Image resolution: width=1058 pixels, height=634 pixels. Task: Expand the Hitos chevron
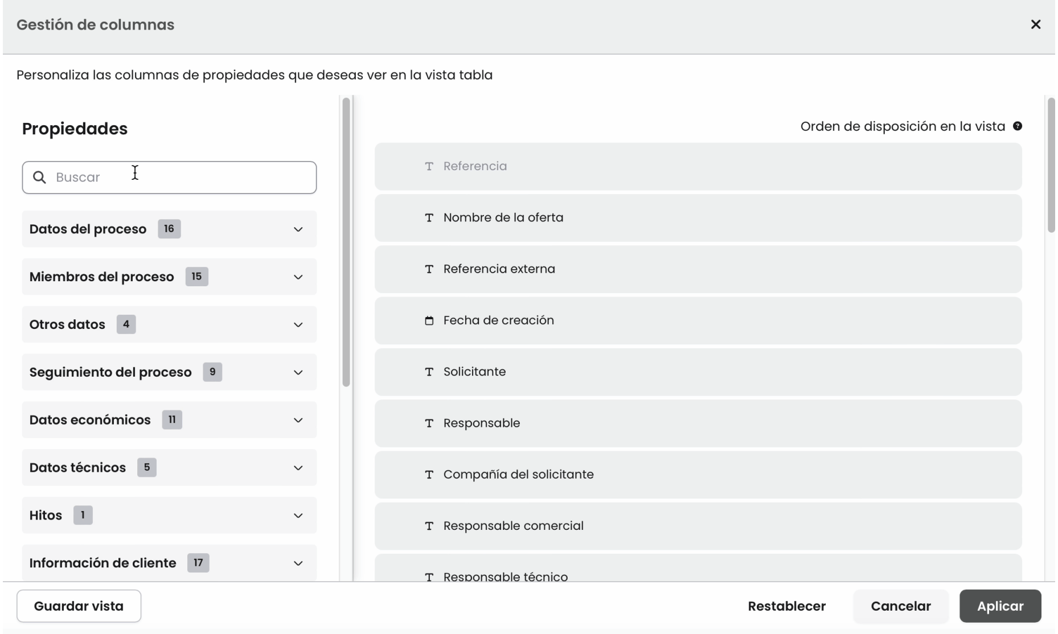pyautogui.click(x=298, y=516)
